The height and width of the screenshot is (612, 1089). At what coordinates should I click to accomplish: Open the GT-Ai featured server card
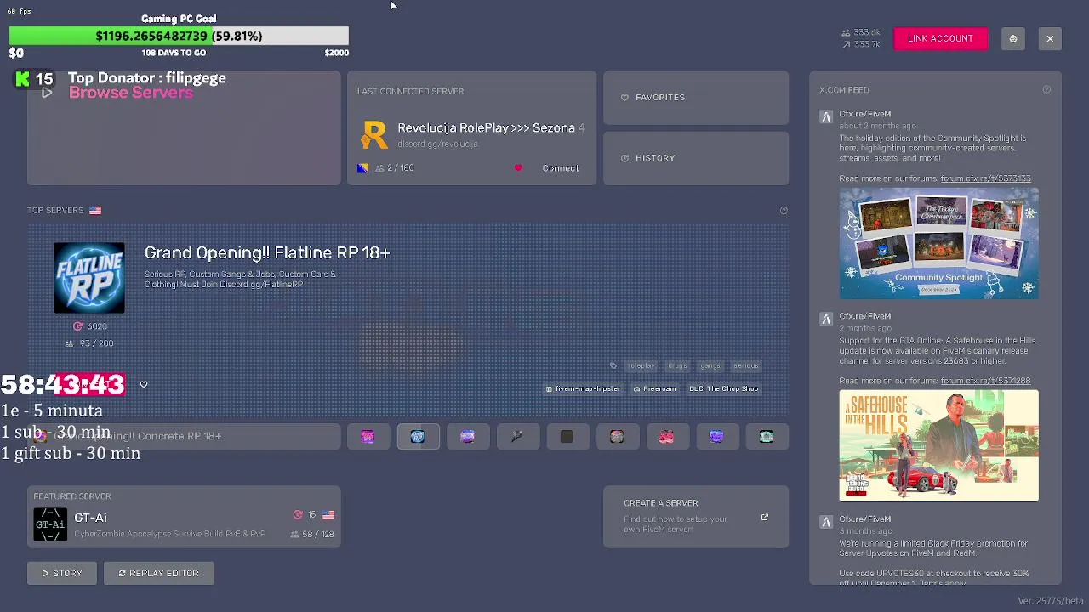(184, 517)
